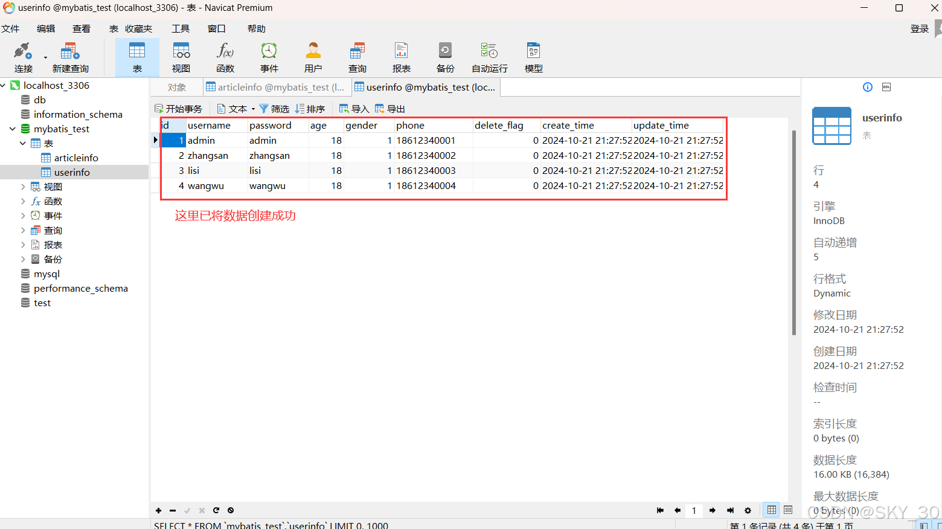Enable grid view using the bottom-right toggle
The height and width of the screenshot is (529, 942).
(x=771, y=510)
